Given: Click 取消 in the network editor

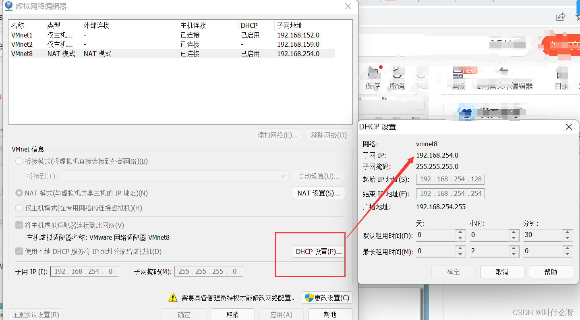Looking at the screenshot, I should [232, 315].
